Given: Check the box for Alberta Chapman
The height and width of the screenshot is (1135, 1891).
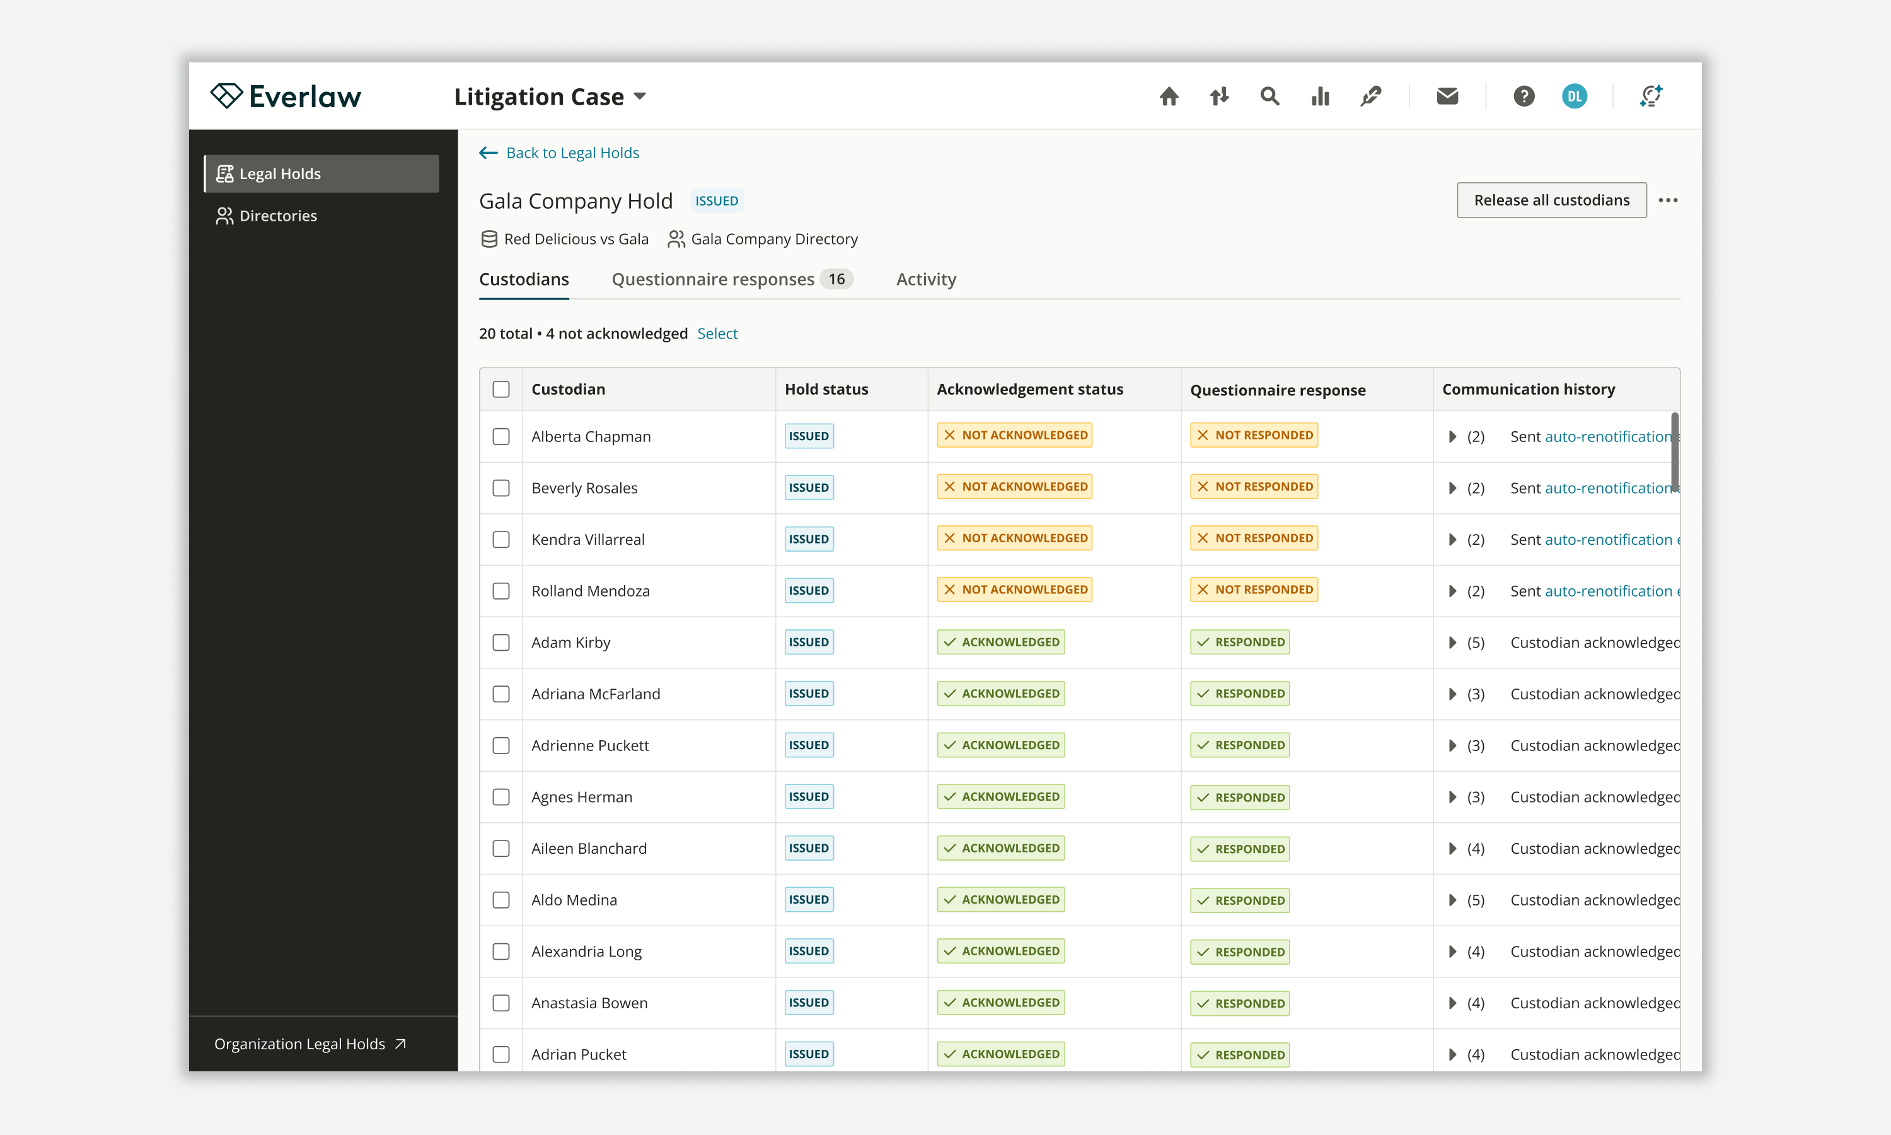Looking at the screenshot, I should point(500,437).
